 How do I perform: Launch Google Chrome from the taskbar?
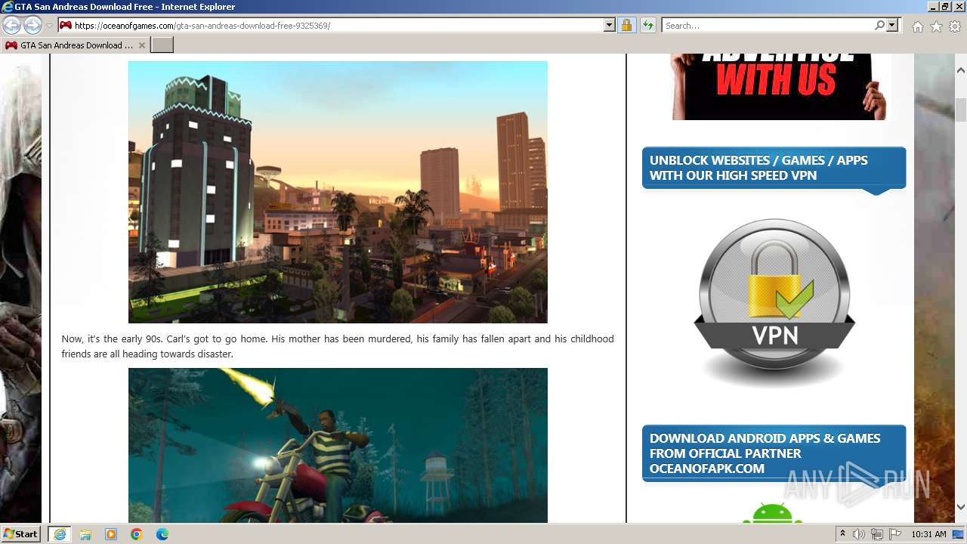coord(137,534)
